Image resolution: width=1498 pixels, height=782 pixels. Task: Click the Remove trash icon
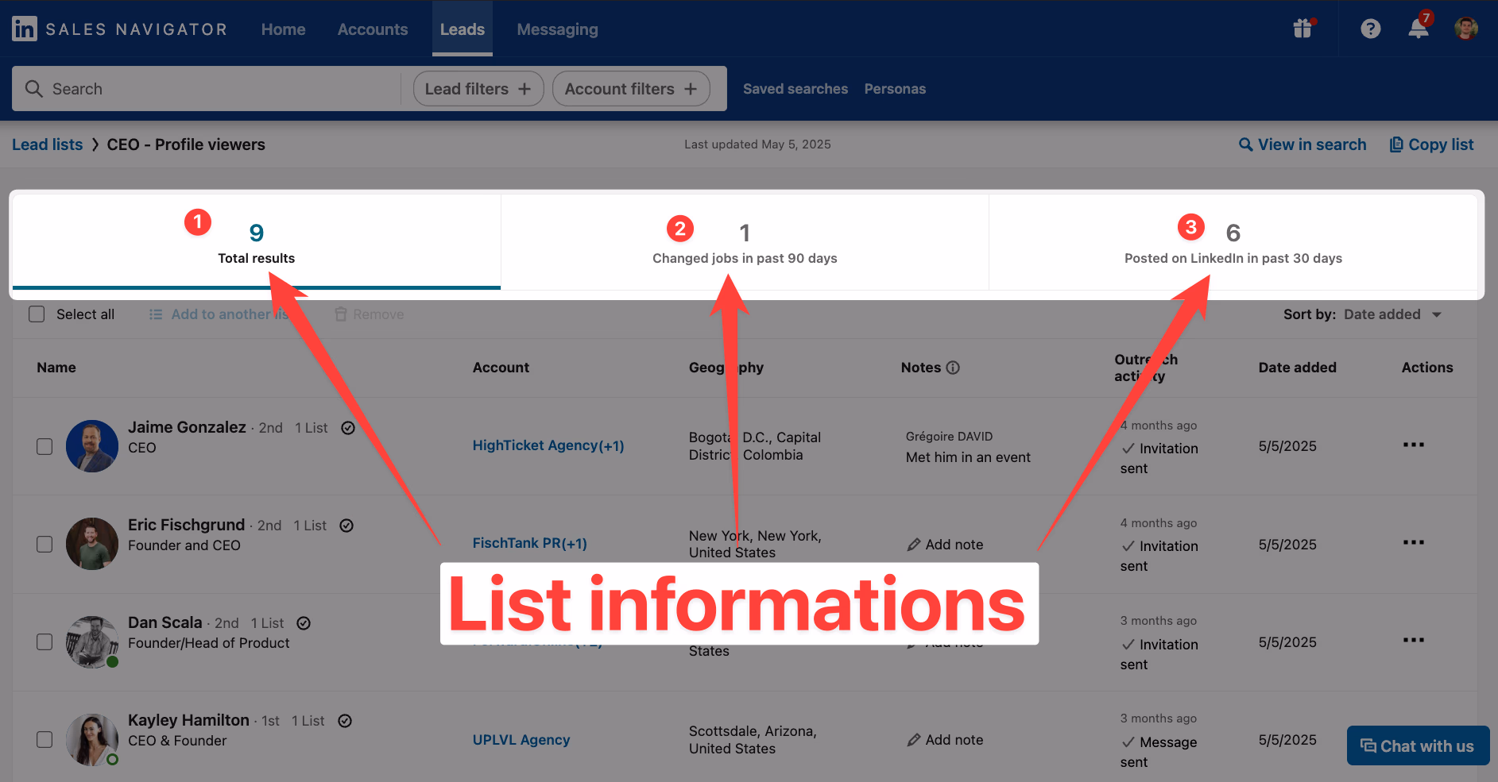click(x=341, y=314)
